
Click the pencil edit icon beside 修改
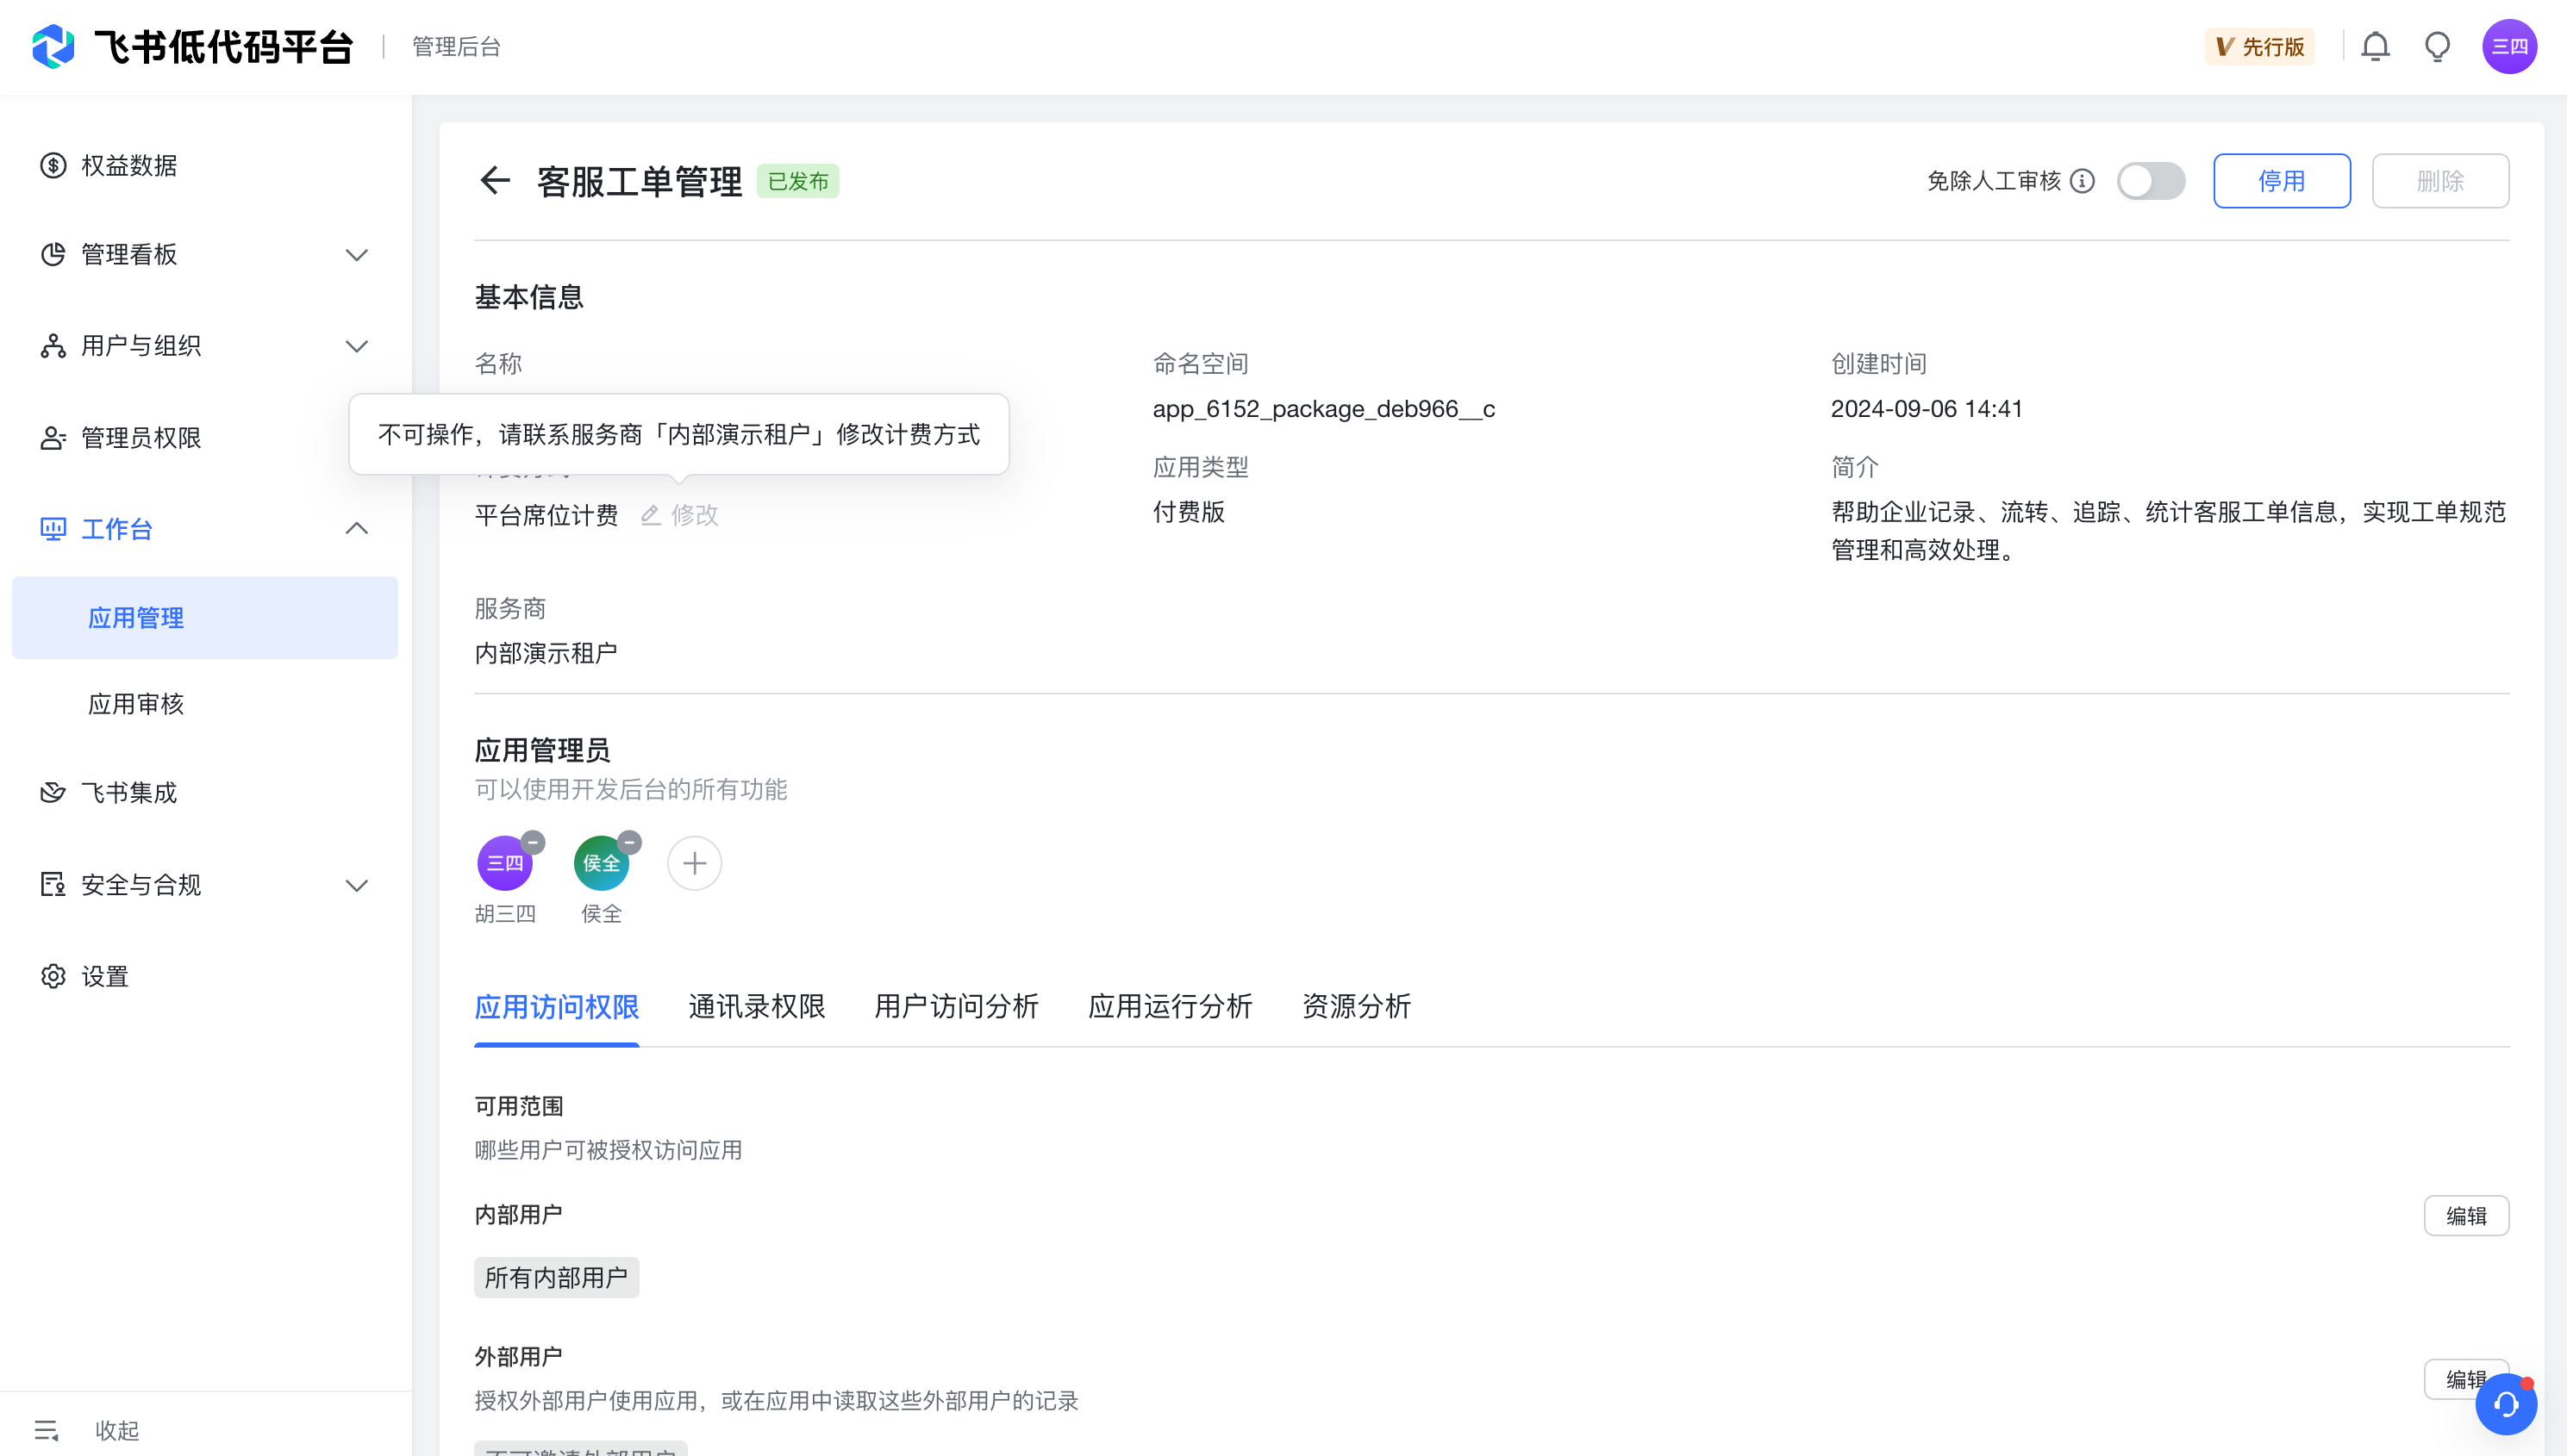click(x=652, y=515)
